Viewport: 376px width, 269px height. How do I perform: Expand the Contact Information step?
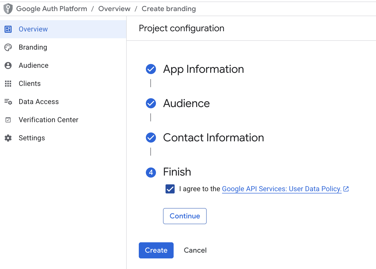pyautogui.click(x=213, y=138)
